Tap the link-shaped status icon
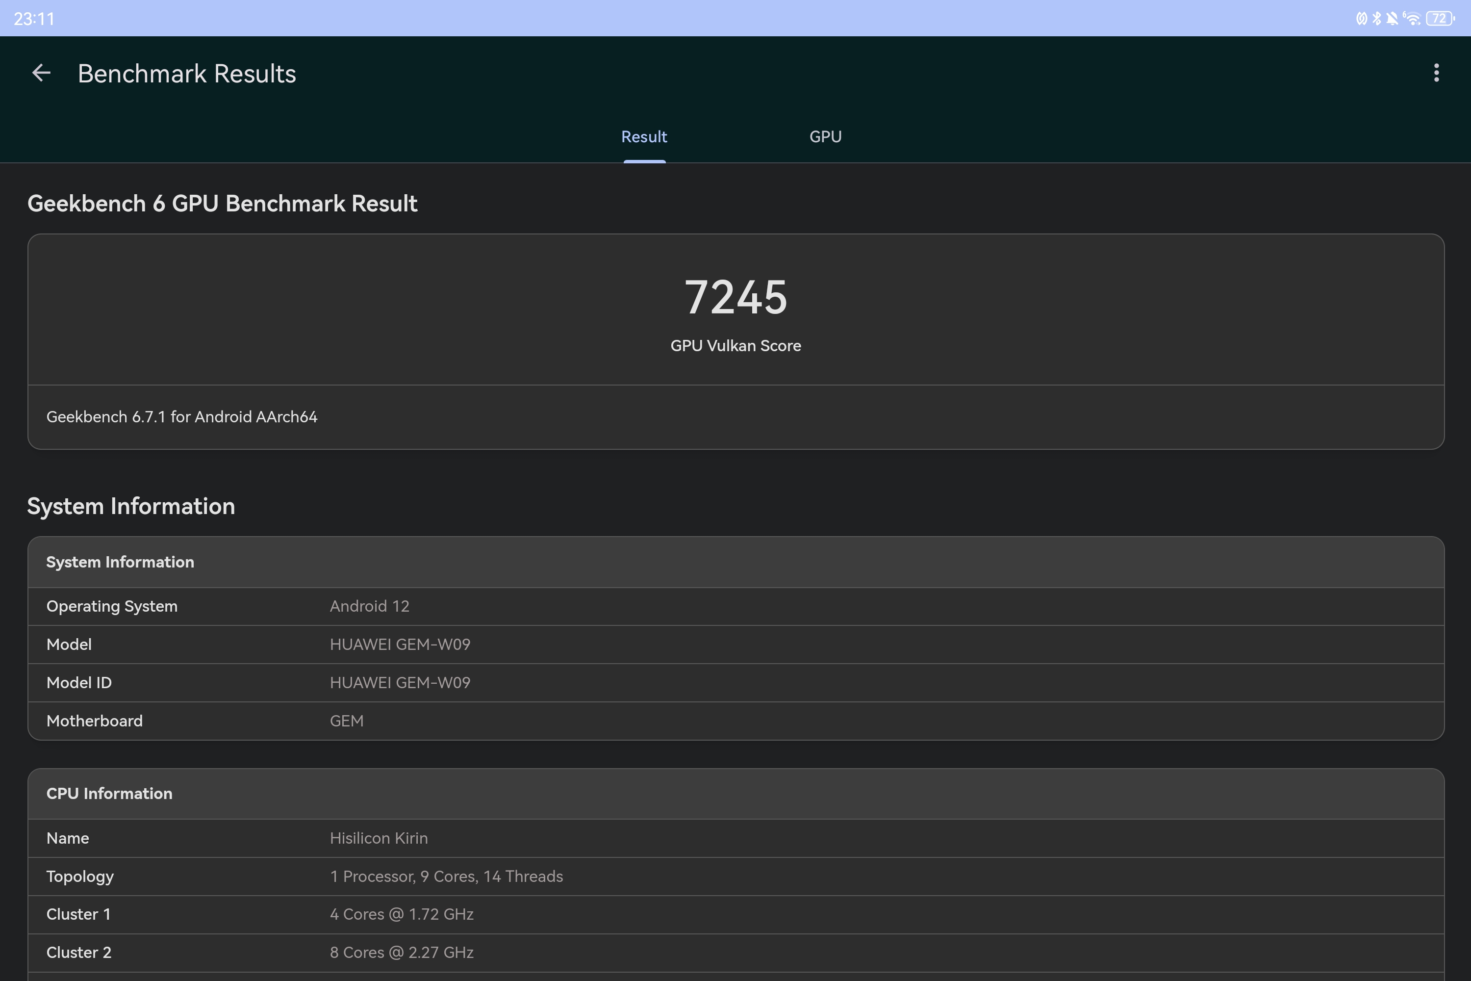 click(1362, 19)
